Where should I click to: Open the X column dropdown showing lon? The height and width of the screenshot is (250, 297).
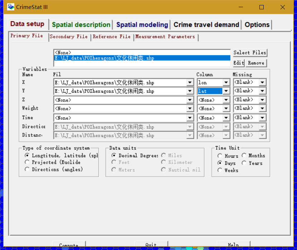[226, 82]
